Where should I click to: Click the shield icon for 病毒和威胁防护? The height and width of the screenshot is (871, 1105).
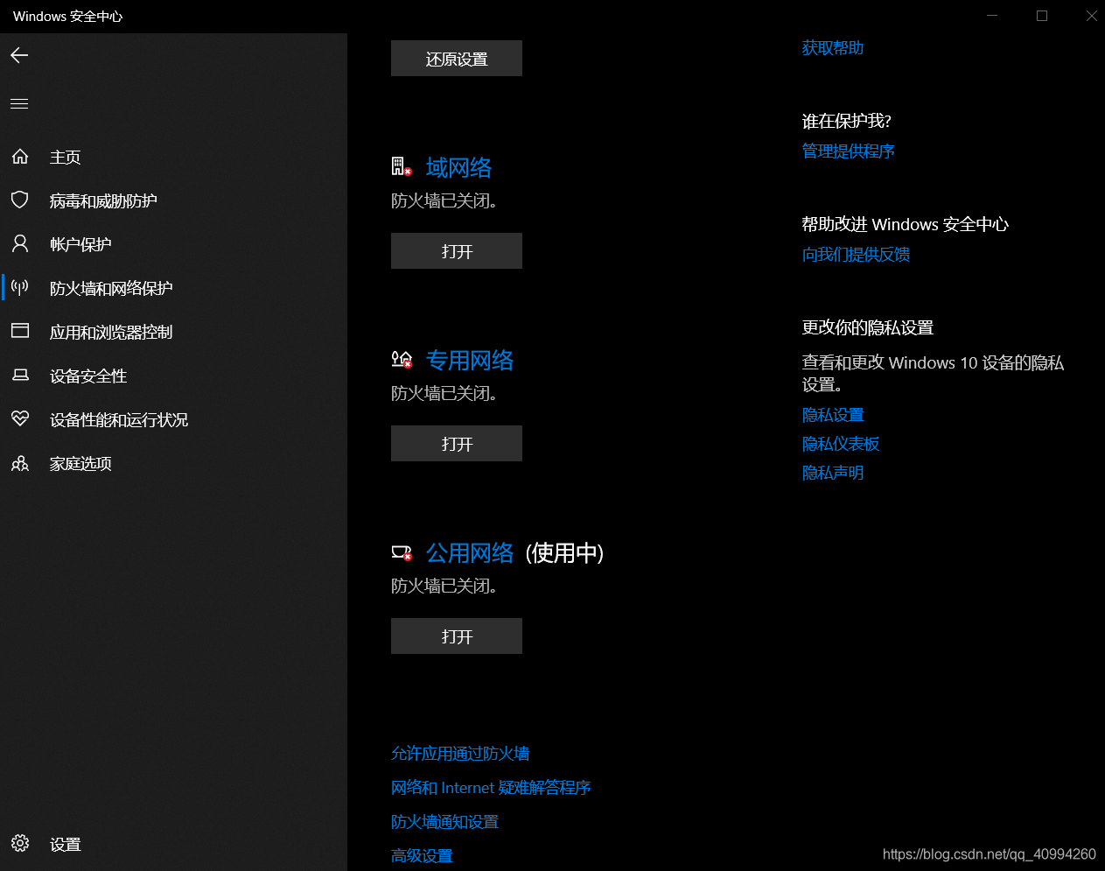pyautogui.click(x=20, y=200)
